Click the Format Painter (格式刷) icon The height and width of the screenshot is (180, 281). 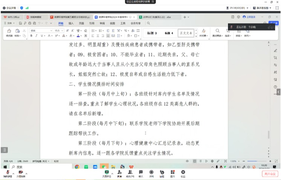pyautogui.click(x=9, y=31)
